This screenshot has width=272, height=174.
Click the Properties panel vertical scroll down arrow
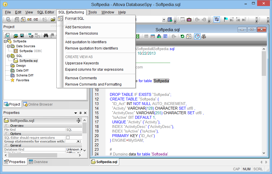(x=84, y=150)
